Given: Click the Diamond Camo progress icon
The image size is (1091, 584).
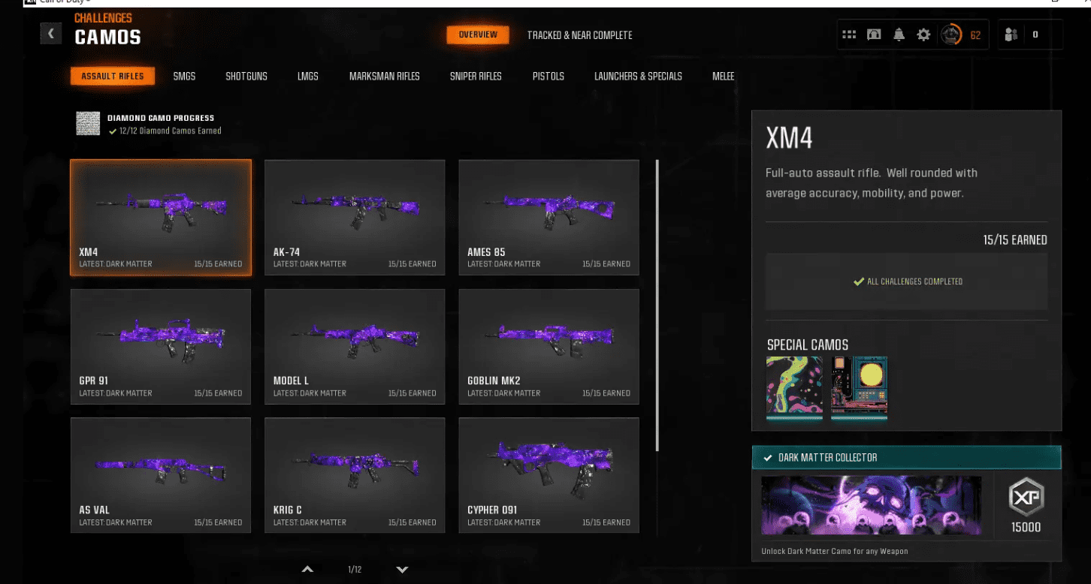Looking at the screenshot, I should (x=88, y=124).
